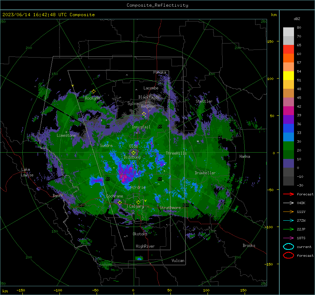Click the Lake Louise label
315x295 pixels.
[x=27, y=172]
